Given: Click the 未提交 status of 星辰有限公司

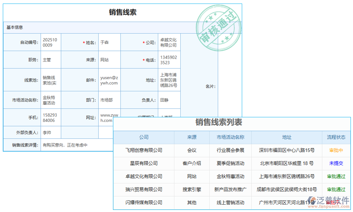Looking at the screenshot, I should (336, 163).
